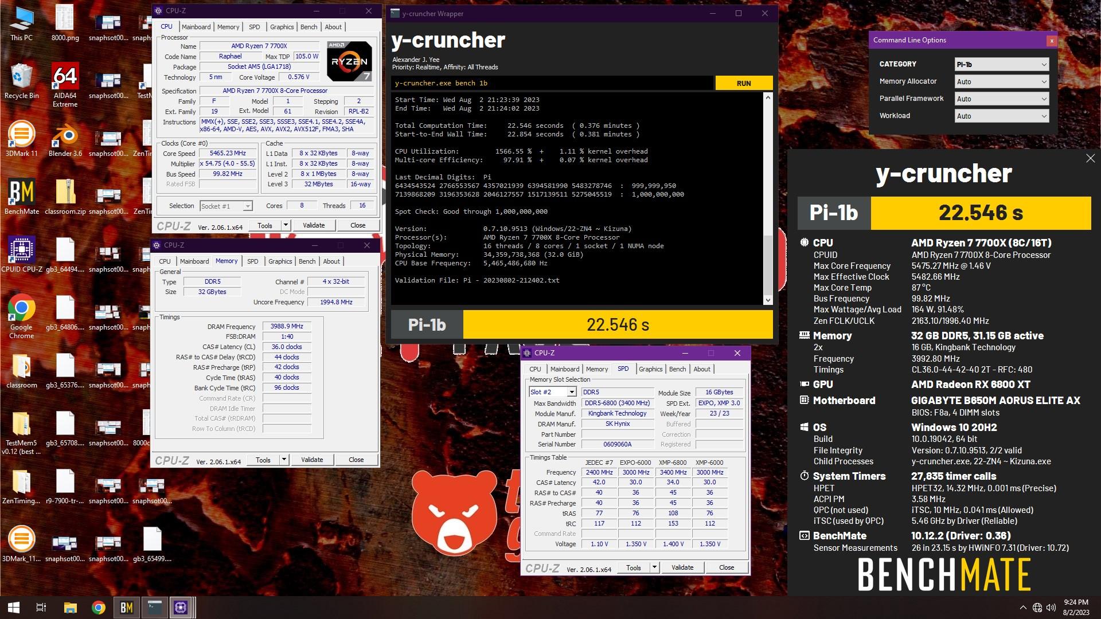Screen dimensions: 1101x619
Task: Switch to Mainboard tab in top CPU-Z
Action: pyautogui.click(x=196, y=27)
